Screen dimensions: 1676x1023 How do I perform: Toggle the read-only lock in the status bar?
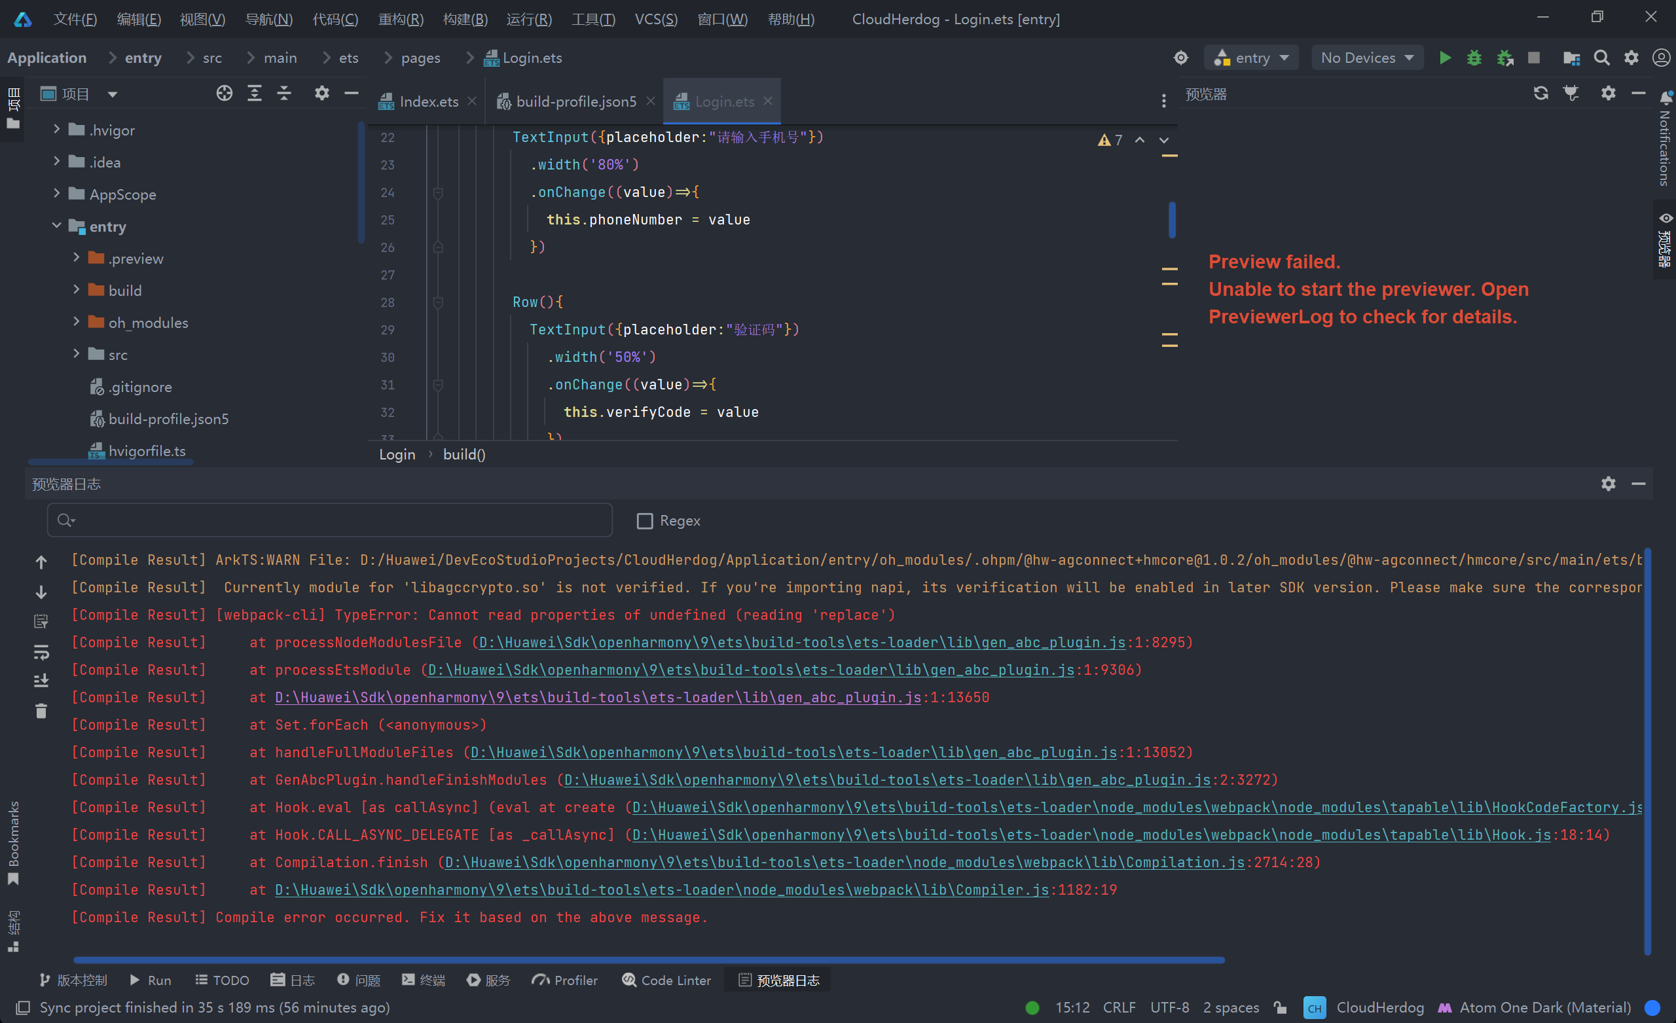pos(1281,1007)
